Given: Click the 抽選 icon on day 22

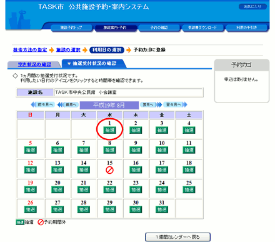Looking at the screenshot, I should coord(109,189).
